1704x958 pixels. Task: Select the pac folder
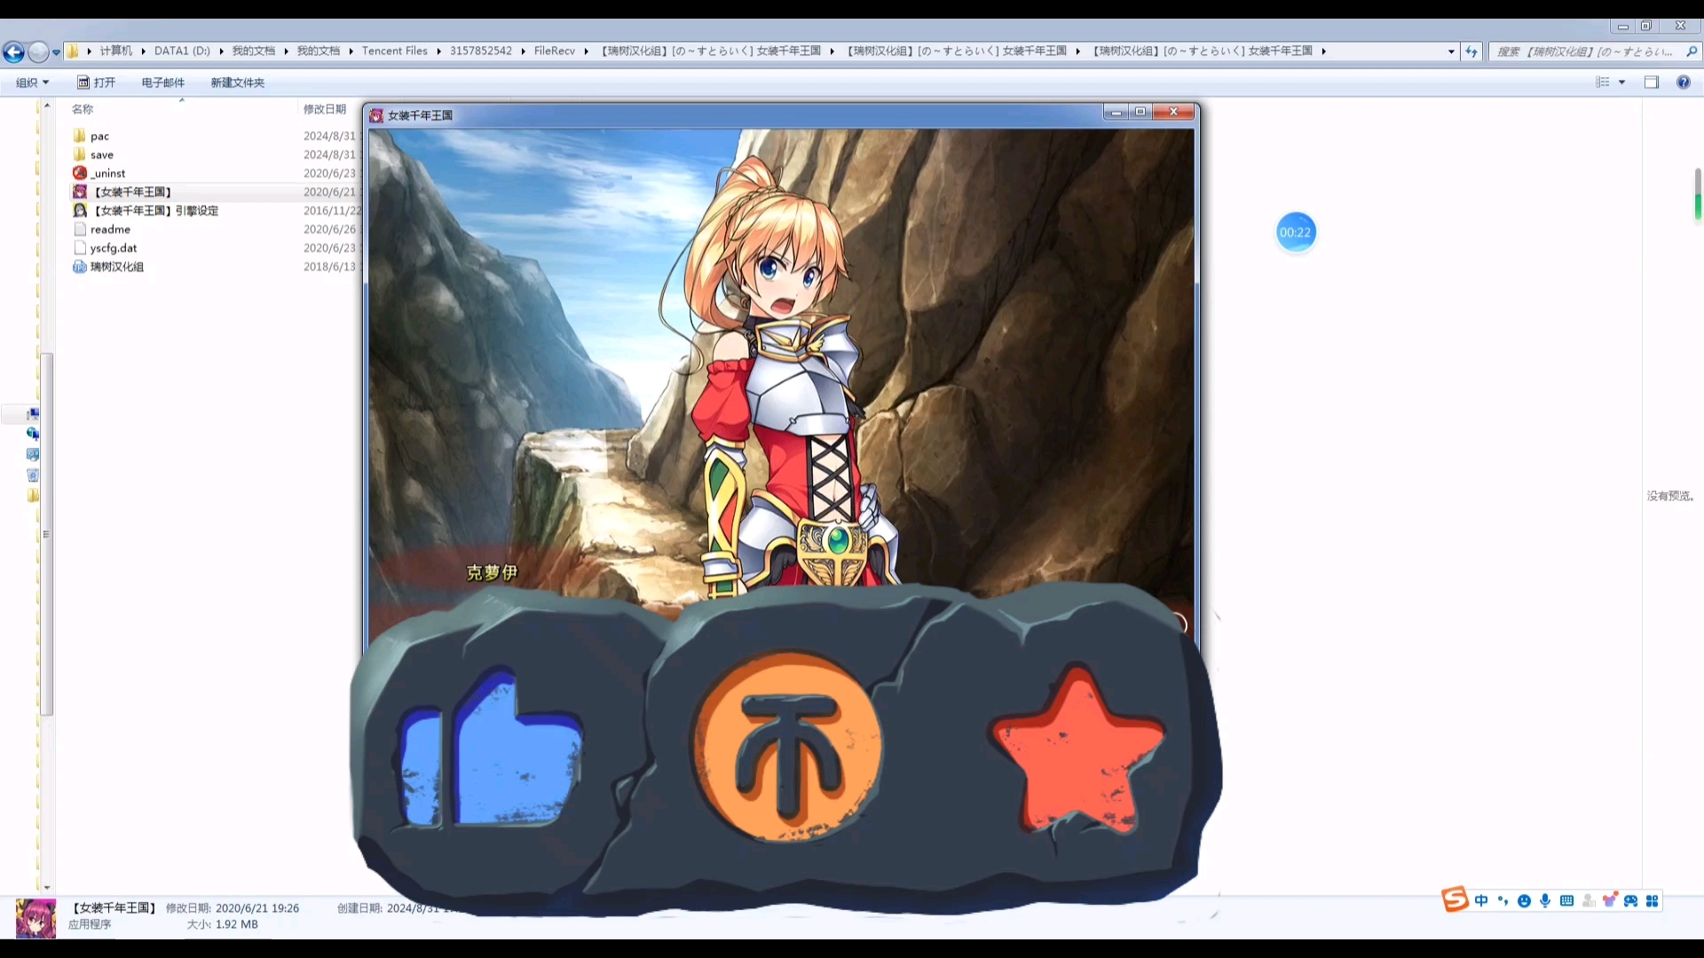click(99, 136)
